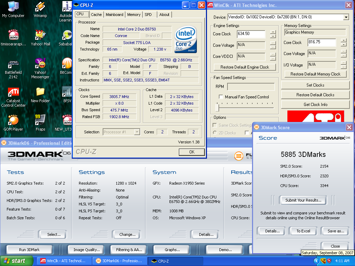Click Submit Your Results button
Screen dimensions: 355x266
303,200
